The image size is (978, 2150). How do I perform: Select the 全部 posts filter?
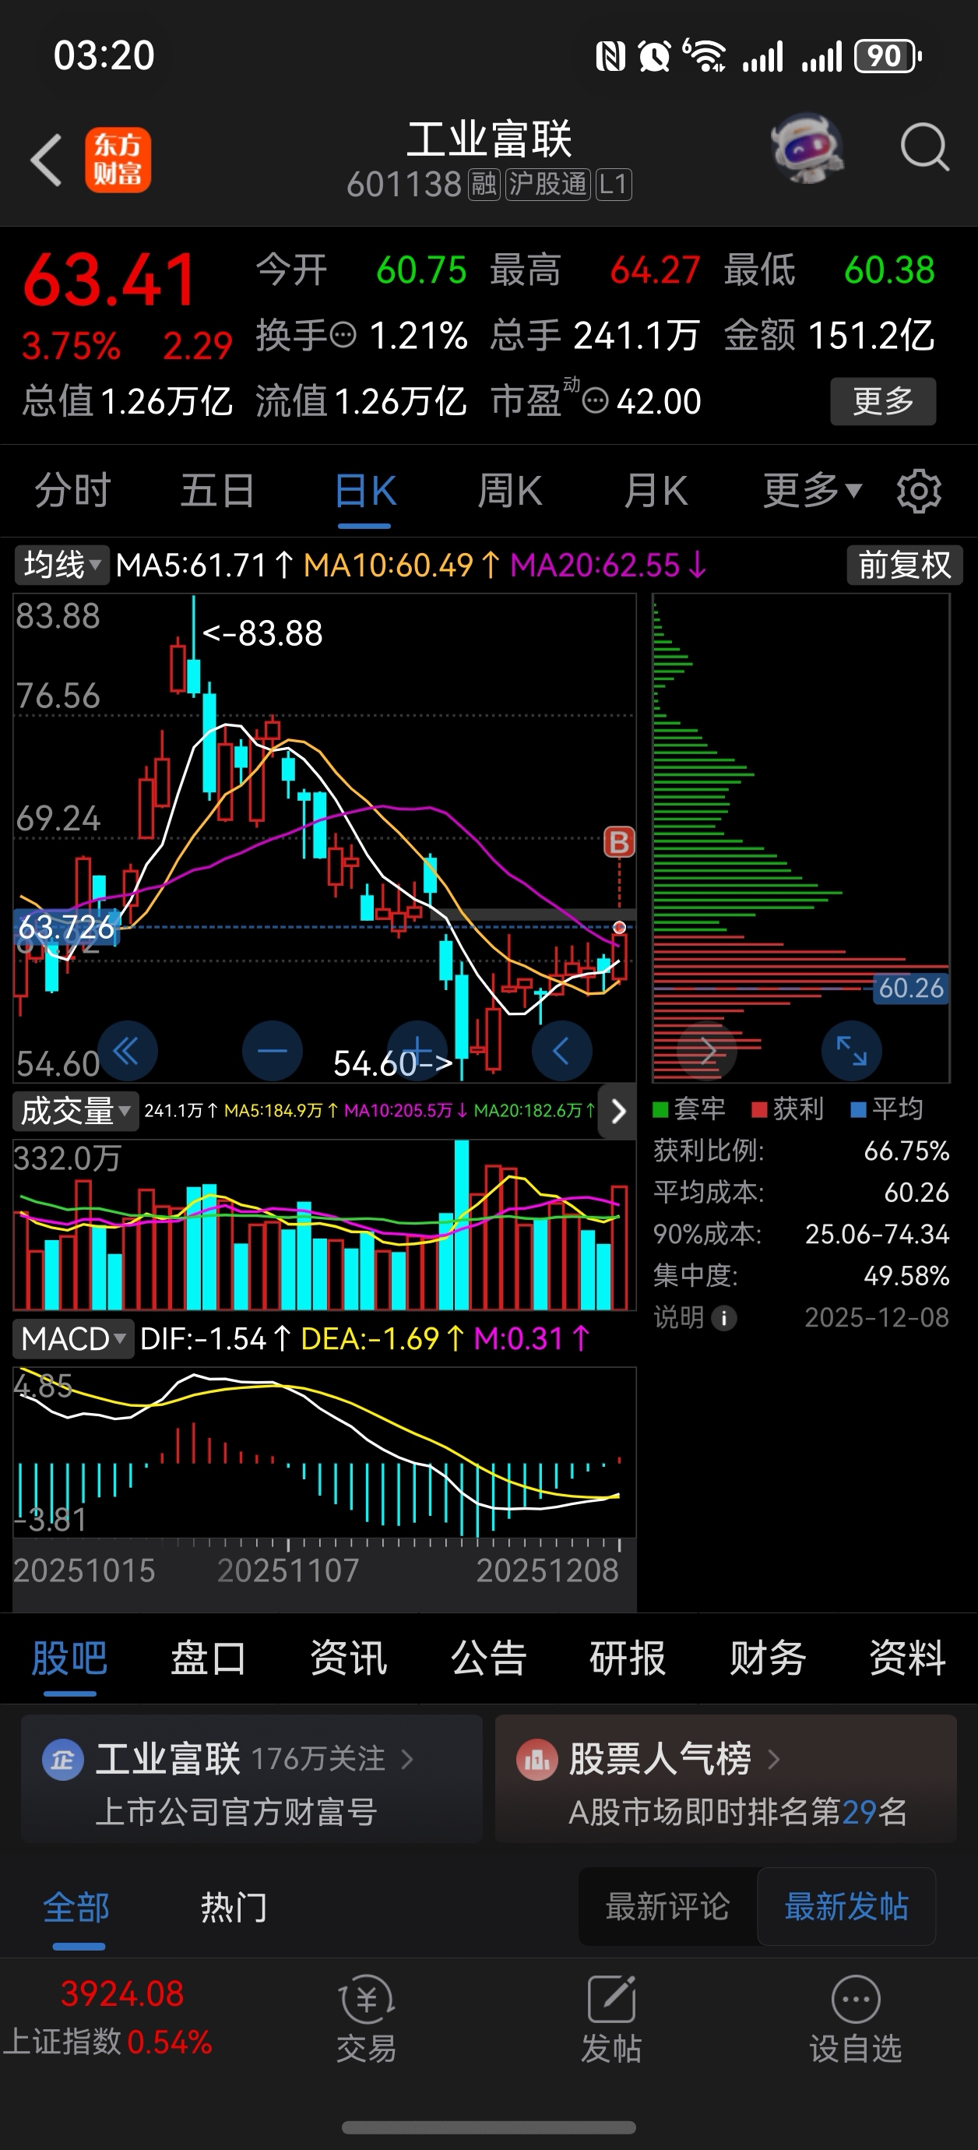(77, 1908)
